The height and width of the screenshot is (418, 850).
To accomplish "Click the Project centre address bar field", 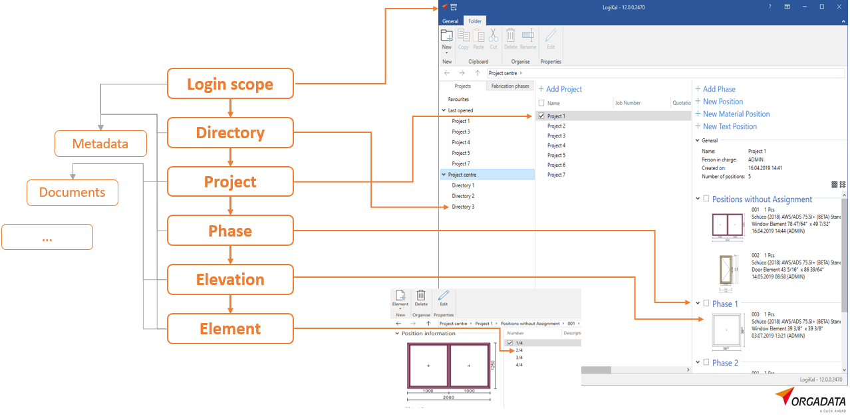I will pyautogui.click(x=665, y=73).
